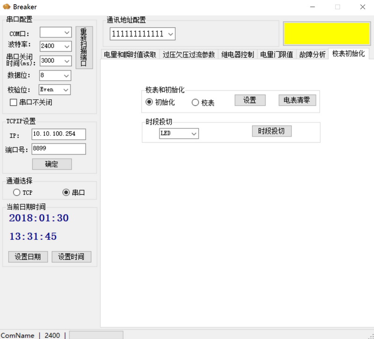Click the Breaker app icon in title bar

pos(7,7)
